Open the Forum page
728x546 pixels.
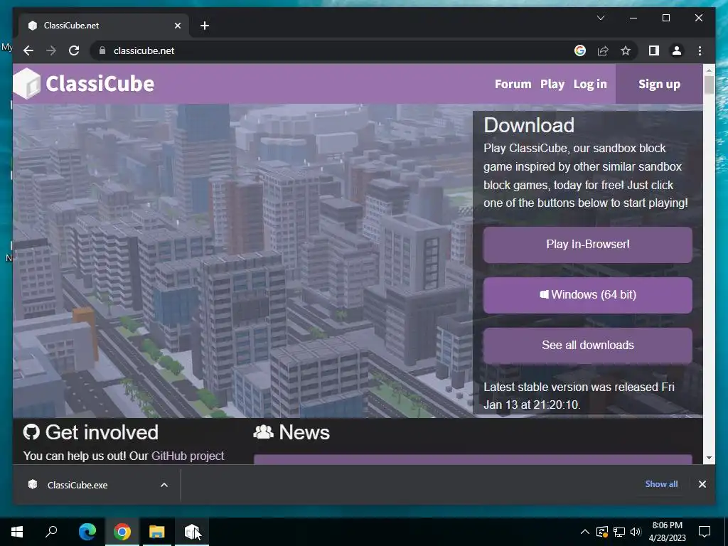[513, 84]
